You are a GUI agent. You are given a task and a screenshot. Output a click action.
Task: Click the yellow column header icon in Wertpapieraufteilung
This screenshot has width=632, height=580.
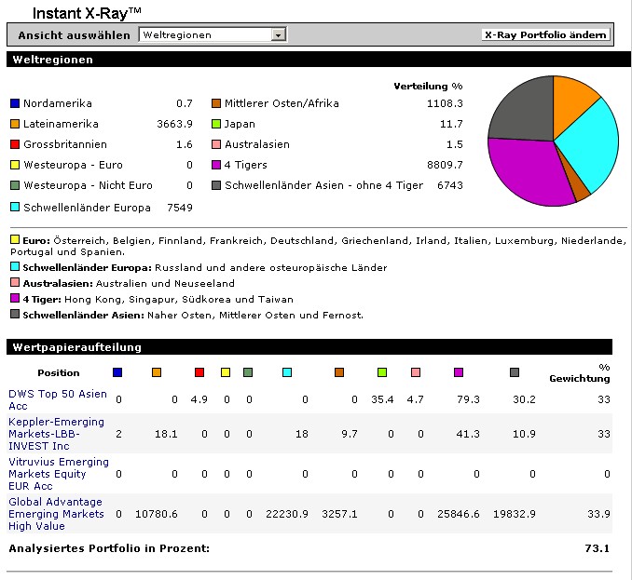pos(226,372)
